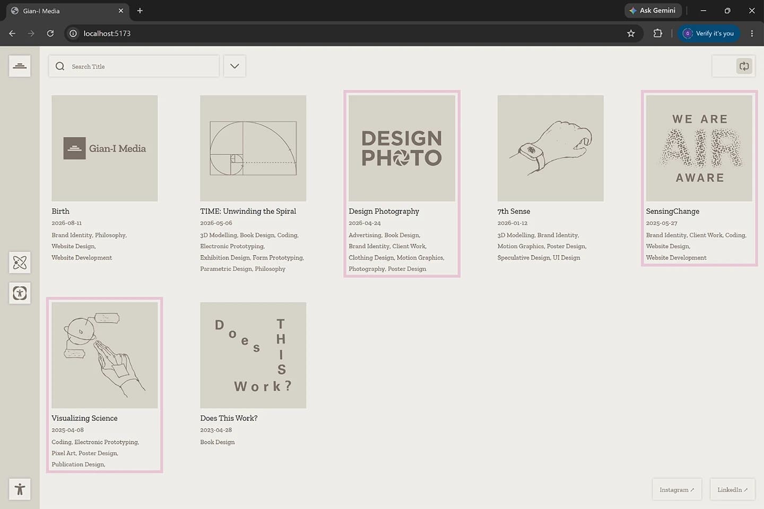Image resolution: width=764 pixels, height=509 pixels.
Task: Open the 7th Sense watch thumbnail
Action: pos(550,148)
